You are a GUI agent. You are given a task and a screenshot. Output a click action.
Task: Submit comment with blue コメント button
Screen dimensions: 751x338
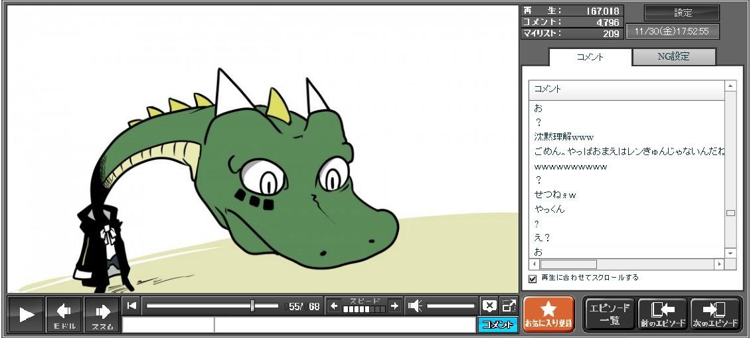[x=497, y=325]
